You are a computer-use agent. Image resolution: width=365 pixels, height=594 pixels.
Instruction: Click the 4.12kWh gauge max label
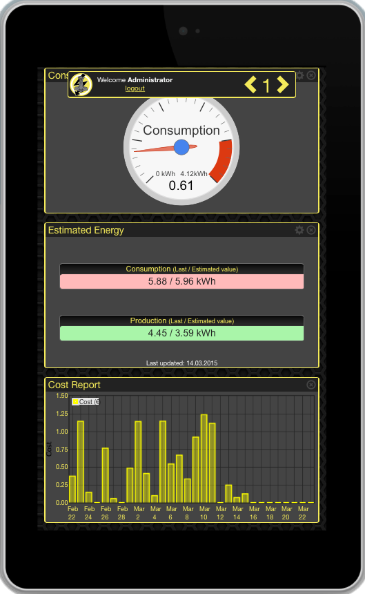194,174
